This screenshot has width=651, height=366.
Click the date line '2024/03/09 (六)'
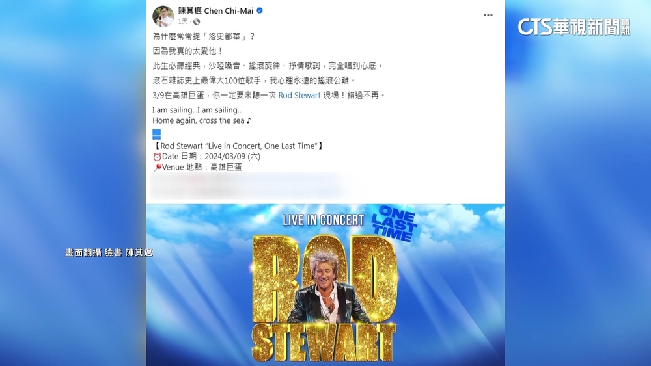[232, 157]
